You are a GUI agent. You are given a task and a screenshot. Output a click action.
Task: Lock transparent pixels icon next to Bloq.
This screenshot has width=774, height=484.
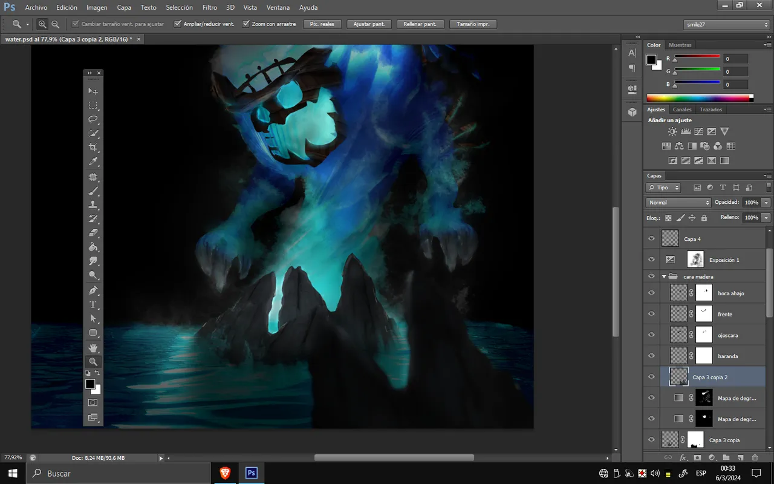point(669,218)
